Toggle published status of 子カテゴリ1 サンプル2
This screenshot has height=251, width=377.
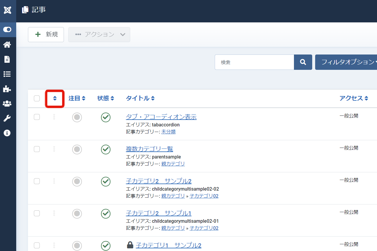point(106,246)
